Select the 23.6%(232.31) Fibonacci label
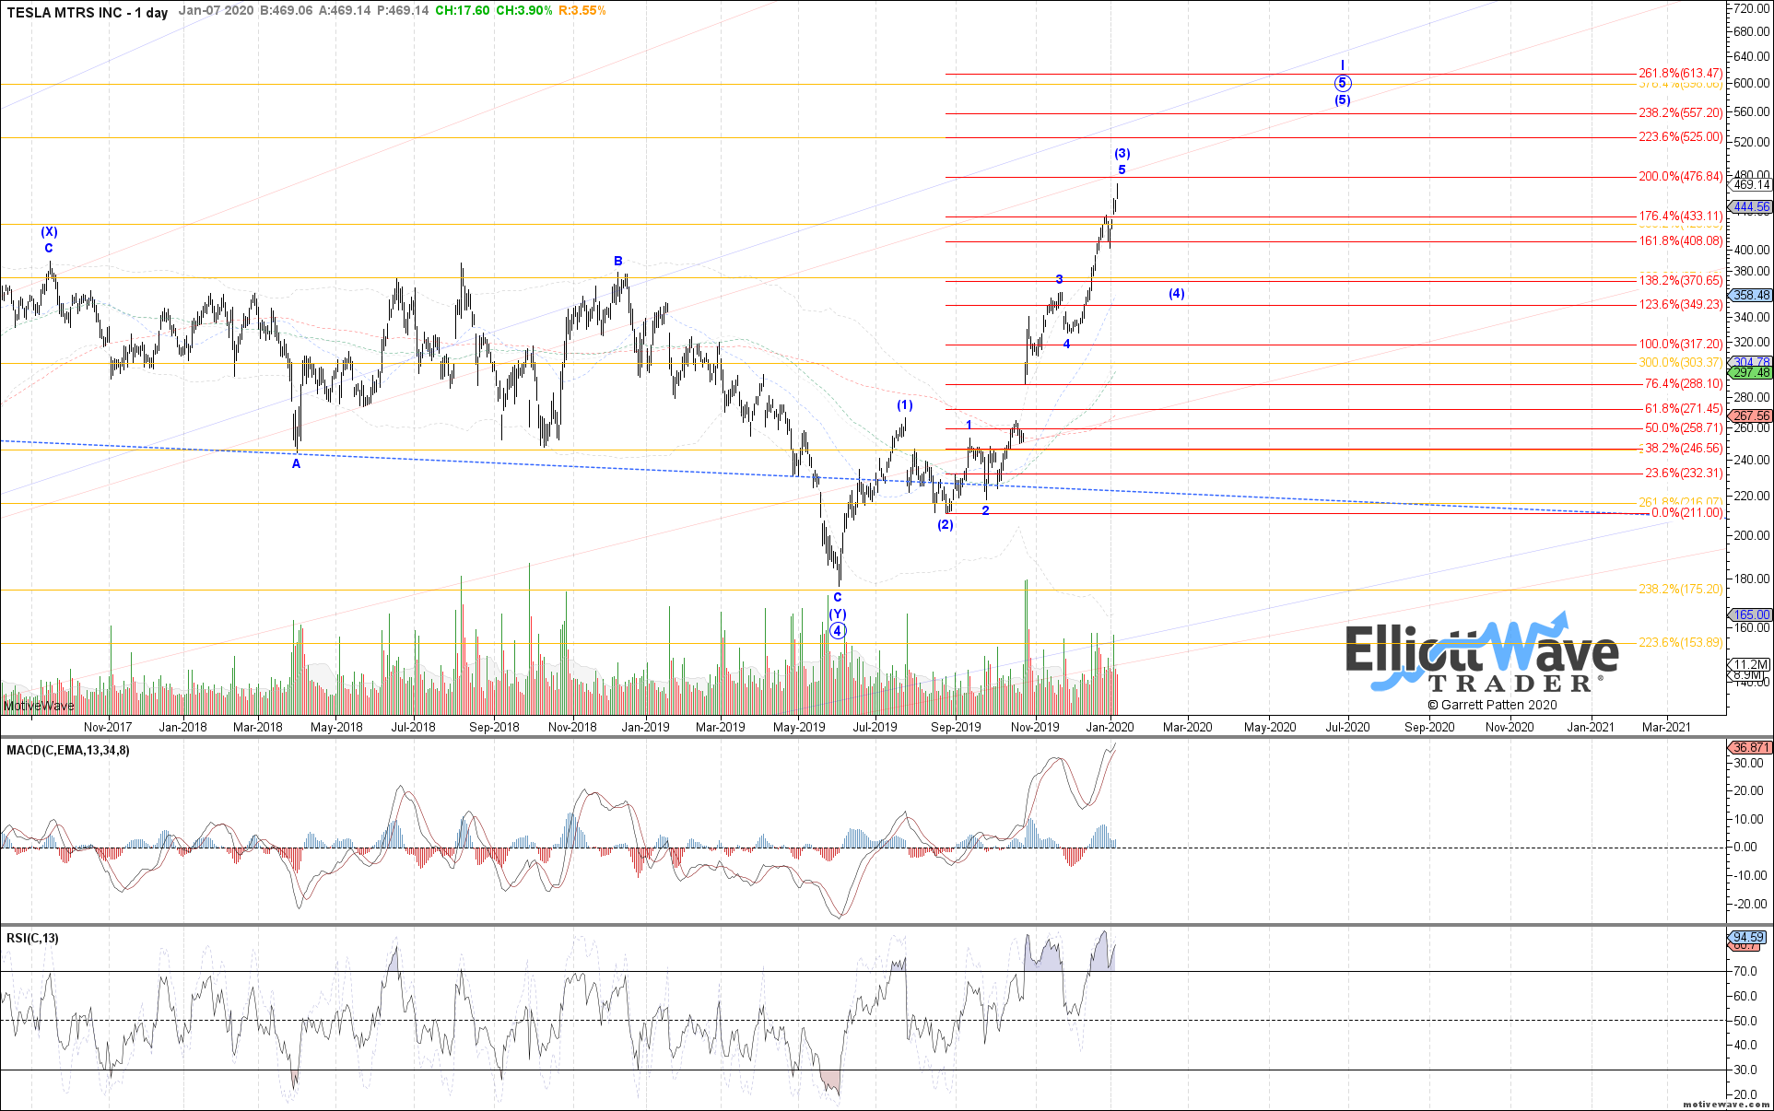1774x1111 pixels. (1684, 474)
